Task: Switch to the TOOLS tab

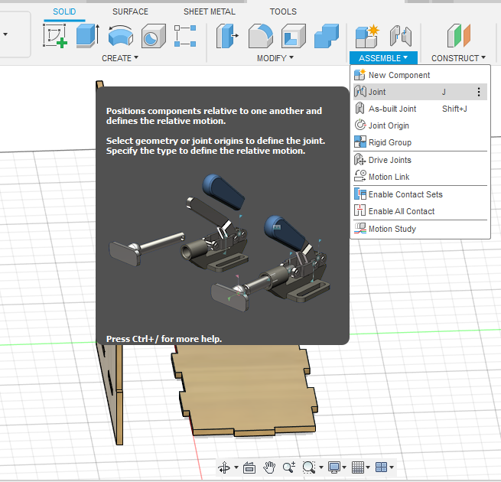Action: click(x=283, y=11)
